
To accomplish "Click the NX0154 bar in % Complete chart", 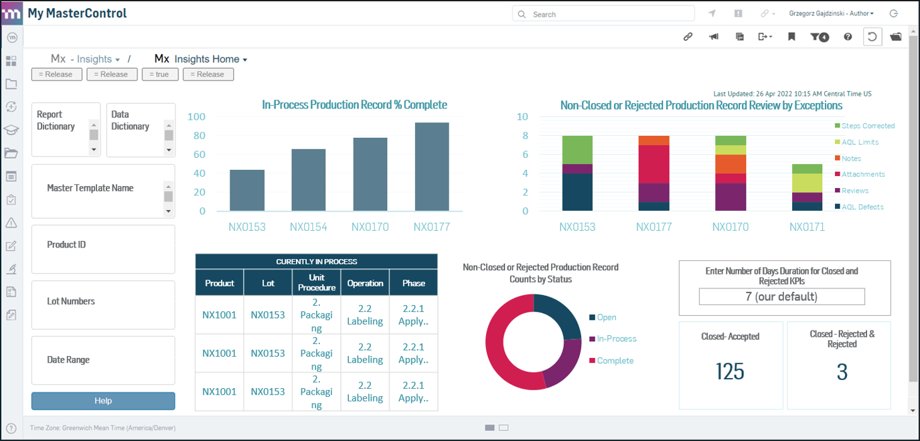I will click(x=309, y=180).
